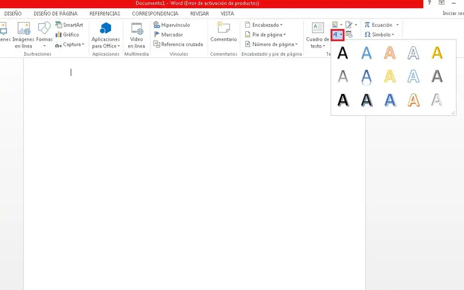This screenshot has height=290, width=464.
Task: Click the WordArt gallery resize handle
Action: (453, 113)
